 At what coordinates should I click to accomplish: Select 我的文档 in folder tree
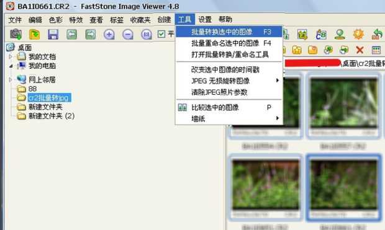click(x=42, y=56)
